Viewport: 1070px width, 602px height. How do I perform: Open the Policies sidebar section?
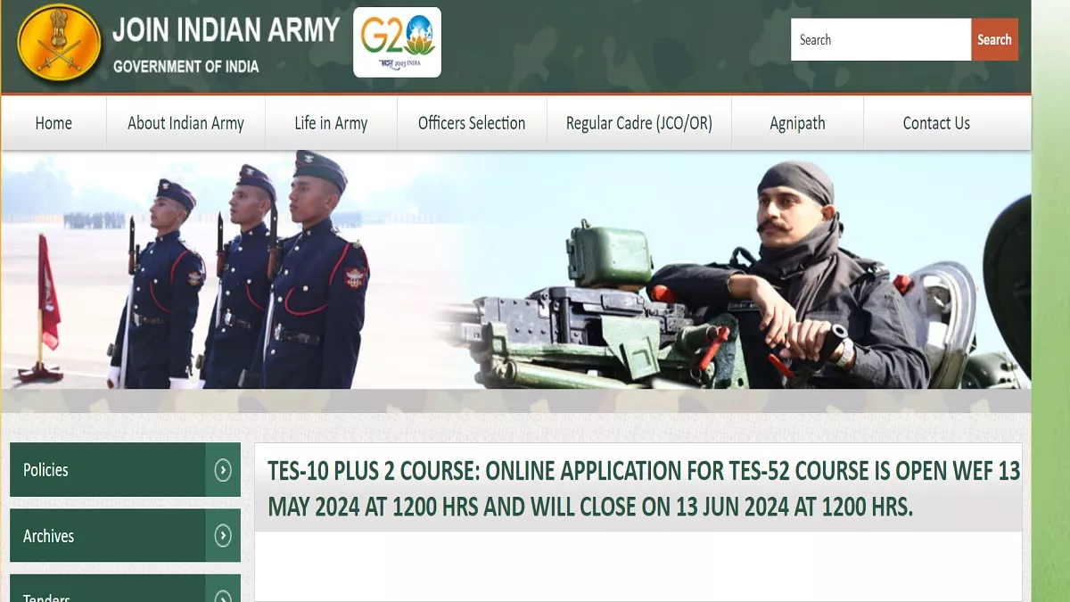pos(107,470)
